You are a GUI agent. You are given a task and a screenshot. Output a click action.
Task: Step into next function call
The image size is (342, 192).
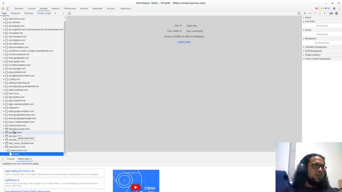(x=315, y=13)
